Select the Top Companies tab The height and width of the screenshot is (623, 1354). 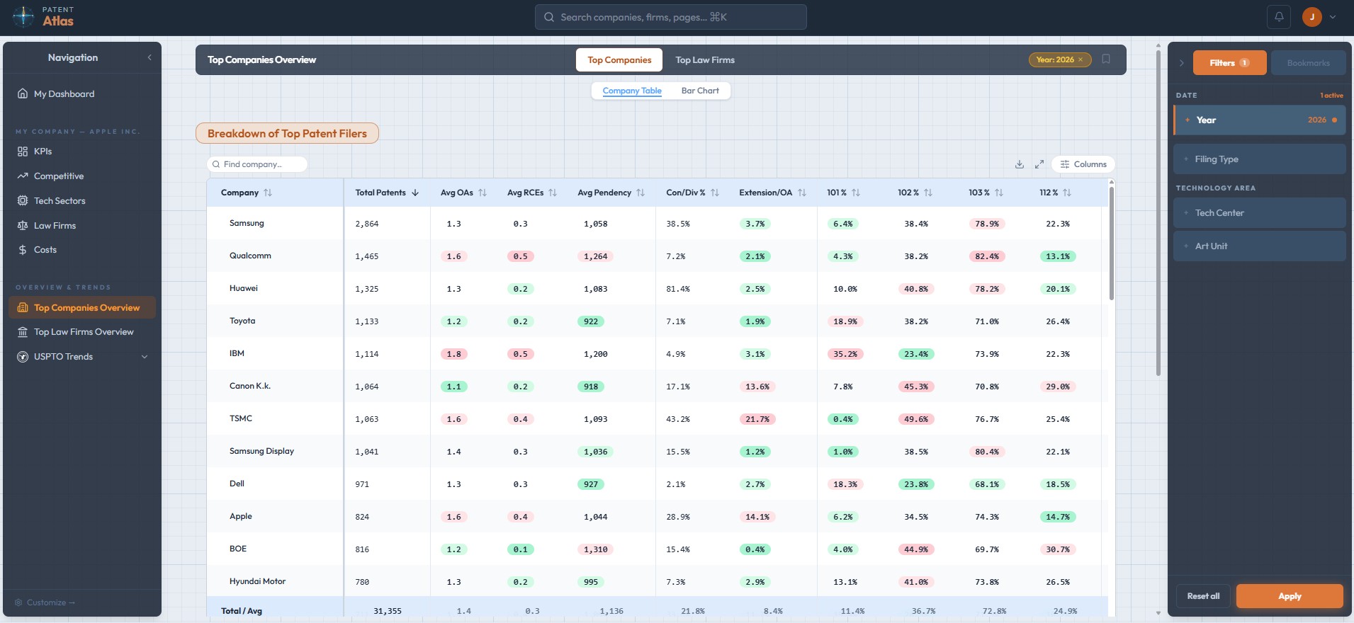point(619,60)
